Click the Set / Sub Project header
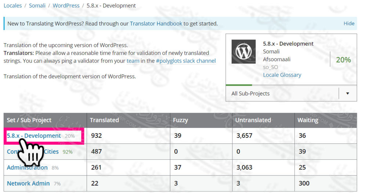Viewport: 376px width, 193px height. (29, 120)
